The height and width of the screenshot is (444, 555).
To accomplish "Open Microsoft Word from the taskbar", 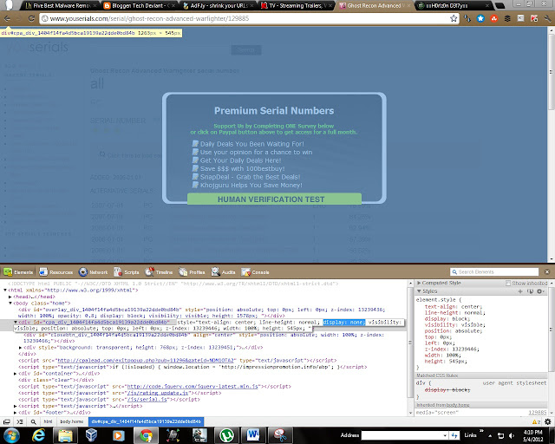I will coord(253,435).
